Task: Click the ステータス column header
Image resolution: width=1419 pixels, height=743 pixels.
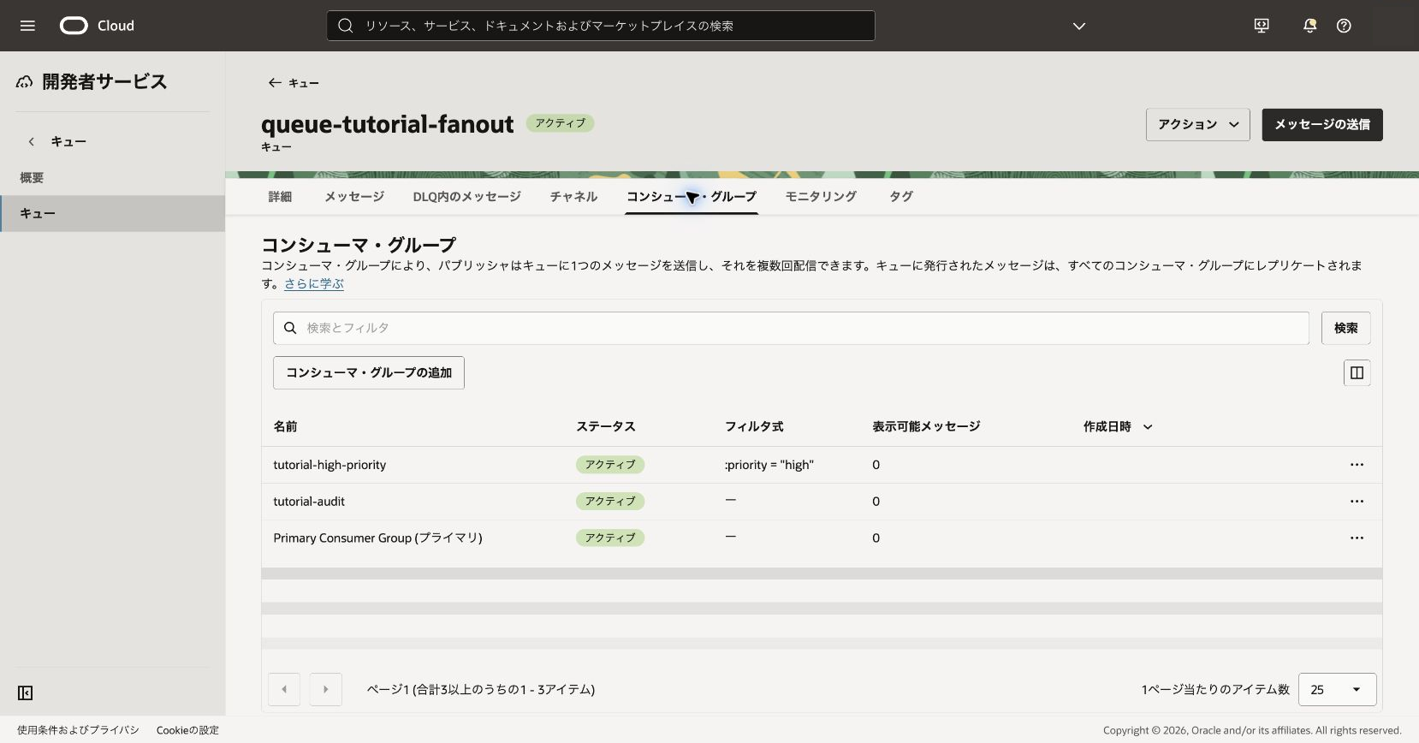Action: [x=605, y=426]
